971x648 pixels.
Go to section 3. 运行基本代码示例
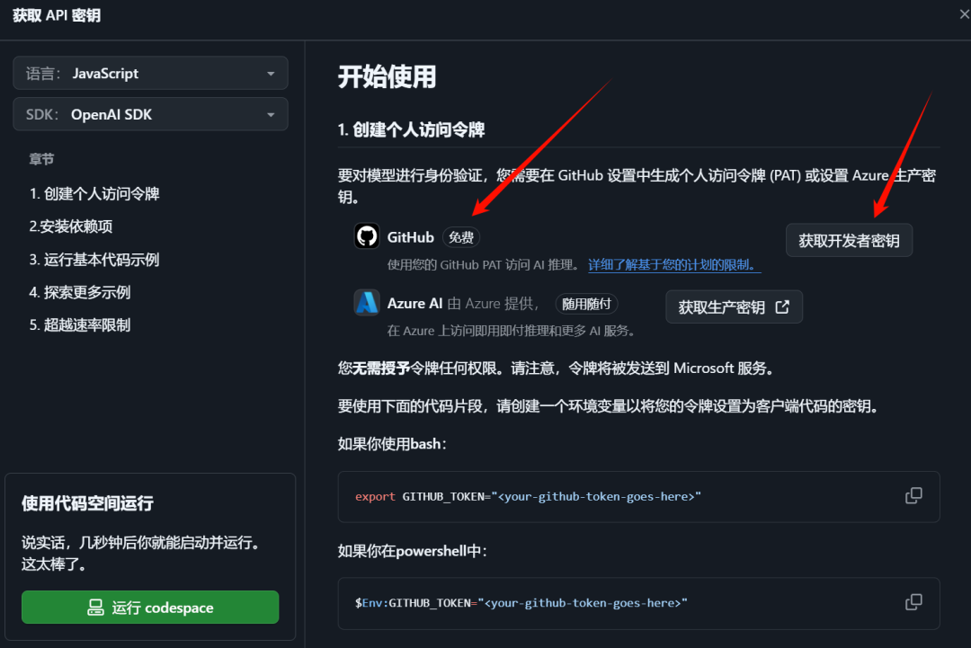(x=94, y=260)
